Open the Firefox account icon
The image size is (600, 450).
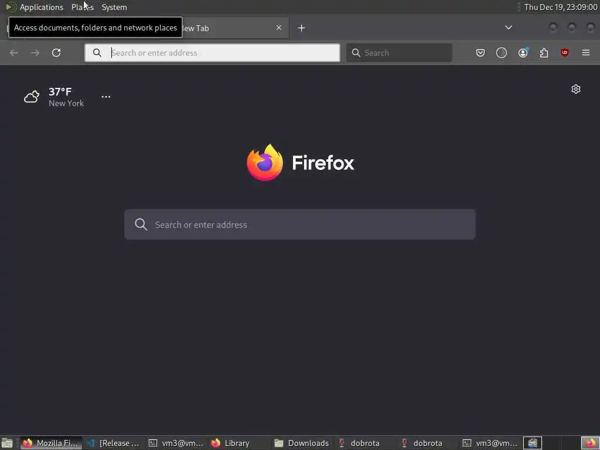(x=523, y=52)
